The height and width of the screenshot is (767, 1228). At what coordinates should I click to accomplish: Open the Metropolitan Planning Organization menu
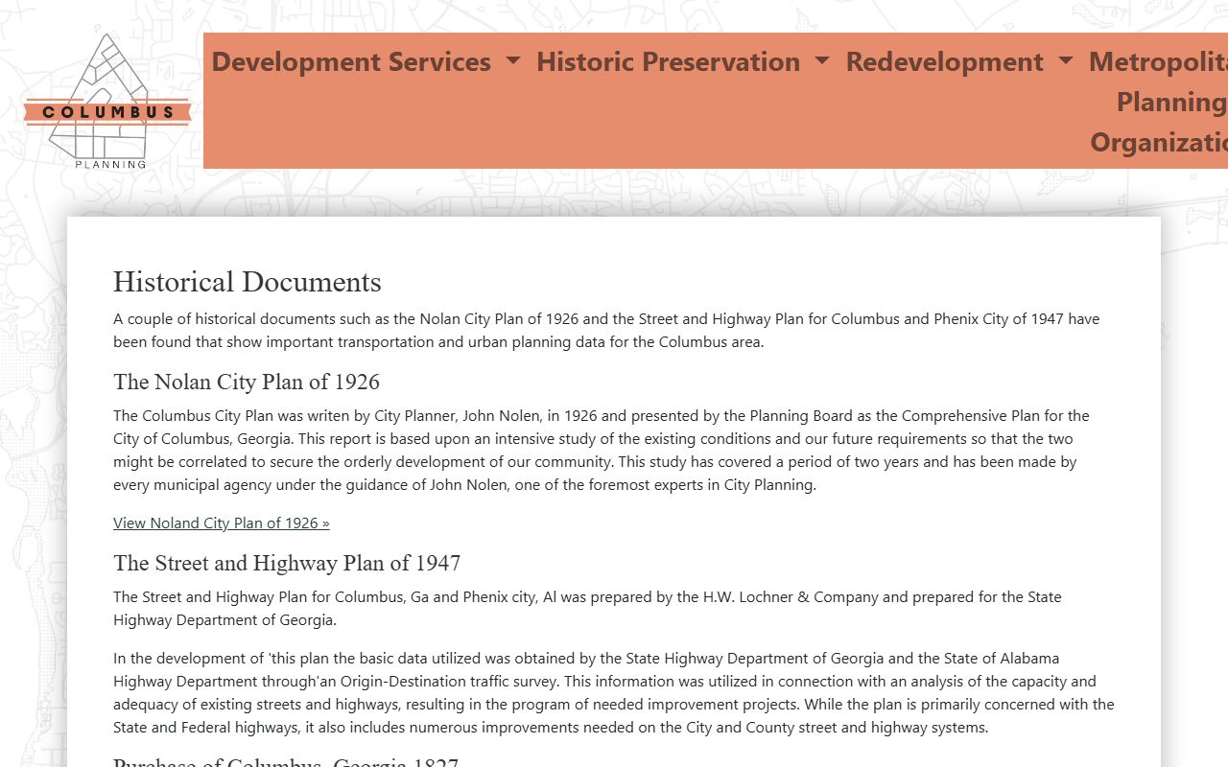(1158, 102)
